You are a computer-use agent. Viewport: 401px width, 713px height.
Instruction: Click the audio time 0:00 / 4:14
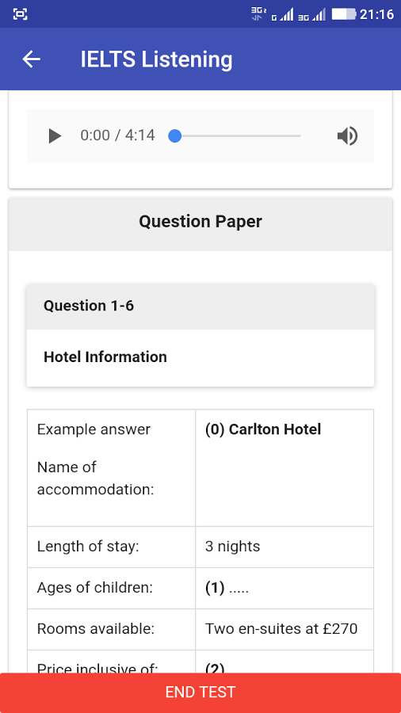pyautogui.click(x=118, y=135)
